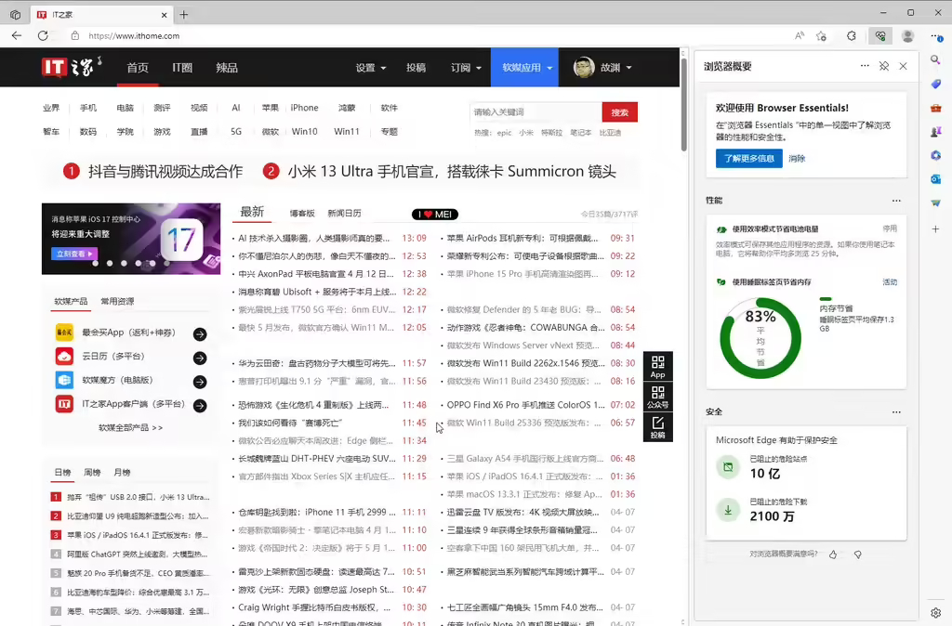Click thumbs up feedback icon
Viewport: 952px width, 626px height.
click(833, 554)
